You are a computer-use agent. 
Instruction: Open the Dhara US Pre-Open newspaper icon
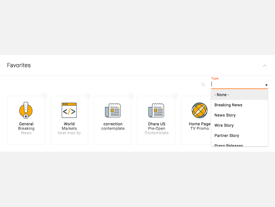click(156, 110)
